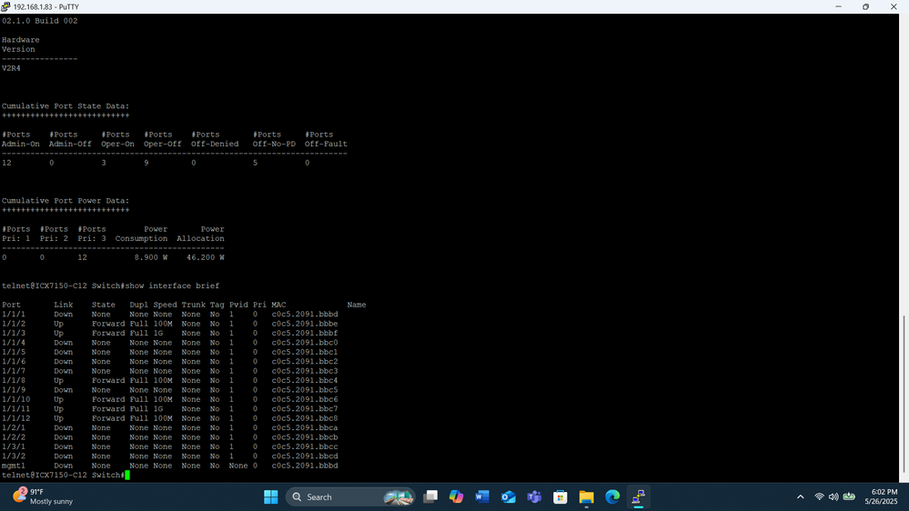Open File Explorer from the taskbar
Image resolution: width=909 pixels, height=511 pixels.
point(586,497)
